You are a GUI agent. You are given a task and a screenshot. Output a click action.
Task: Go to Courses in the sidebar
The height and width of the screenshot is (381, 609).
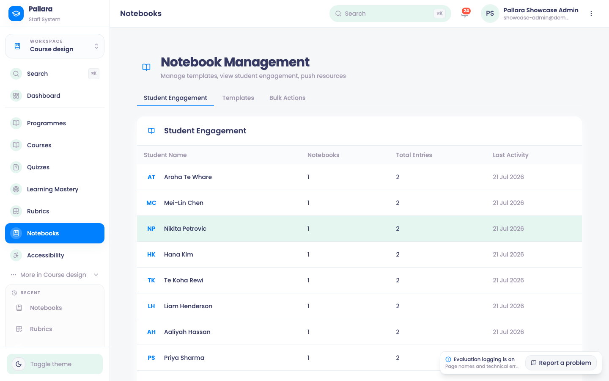pos(55,145)
